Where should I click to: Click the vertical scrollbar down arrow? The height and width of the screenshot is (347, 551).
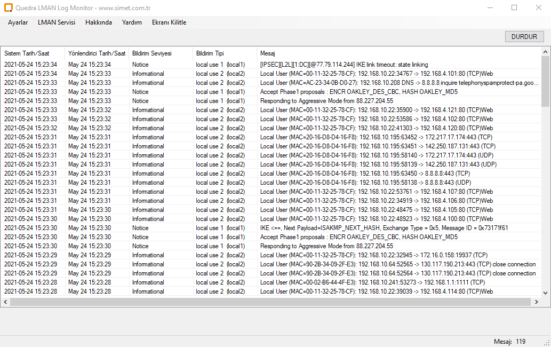click(545, 293)
